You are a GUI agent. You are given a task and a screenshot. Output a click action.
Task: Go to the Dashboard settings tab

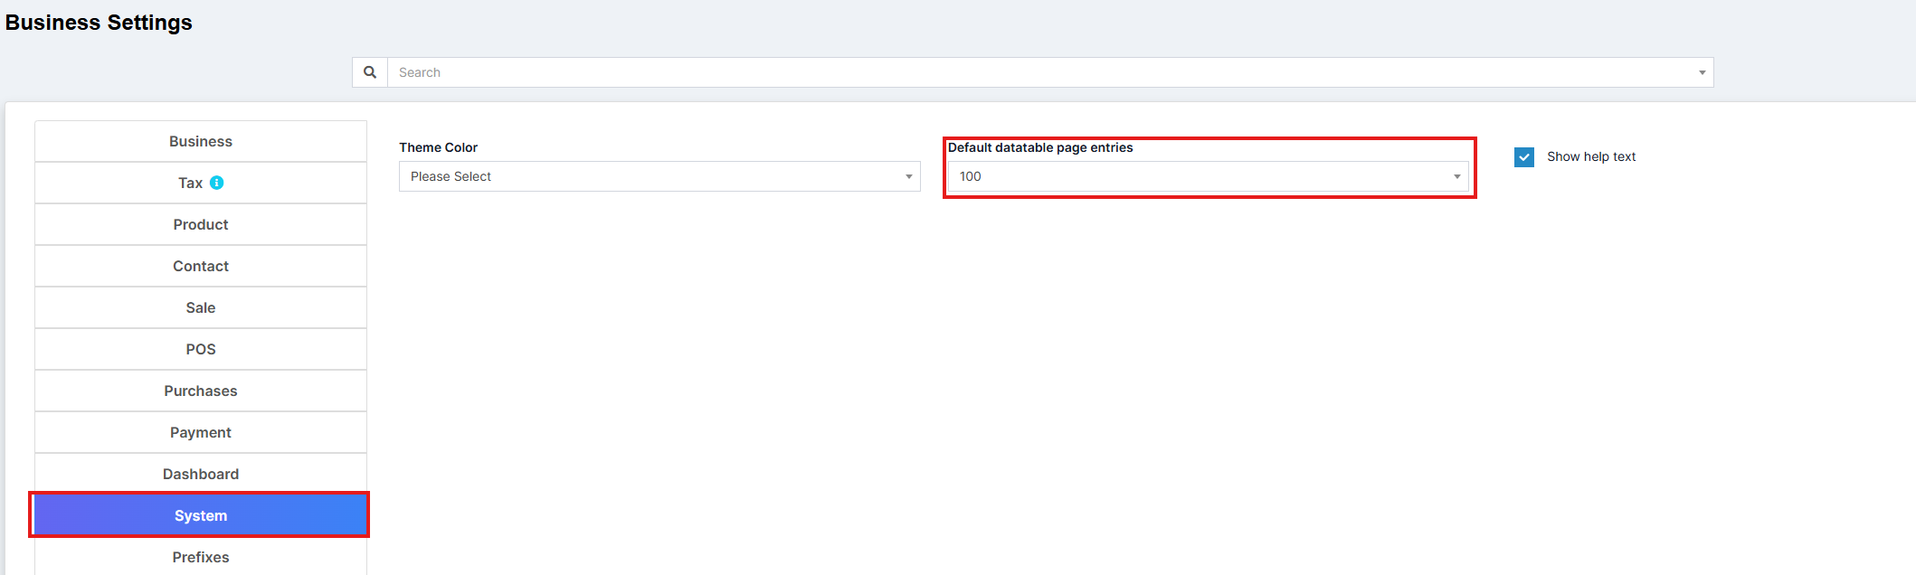(x=201, y=475)
